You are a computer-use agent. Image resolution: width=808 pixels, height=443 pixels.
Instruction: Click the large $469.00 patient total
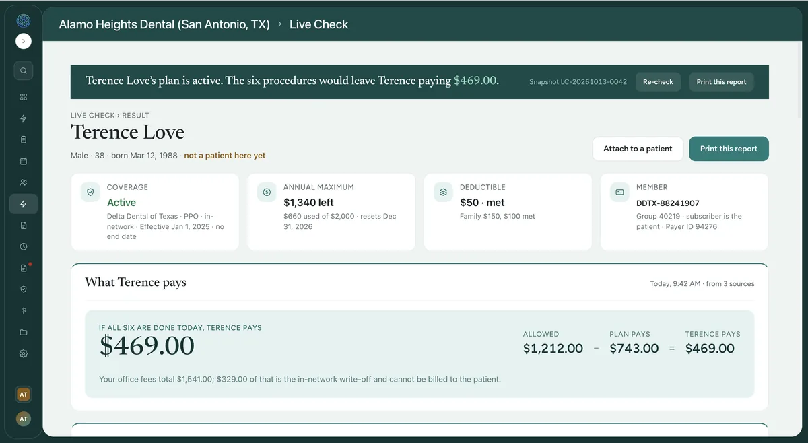147,346
